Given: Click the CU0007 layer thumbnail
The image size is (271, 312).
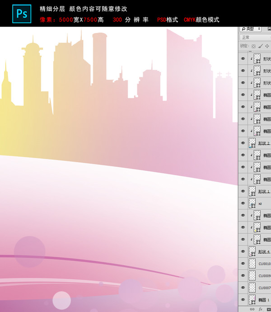Looking at the screenshot, I should click(252, 288).
